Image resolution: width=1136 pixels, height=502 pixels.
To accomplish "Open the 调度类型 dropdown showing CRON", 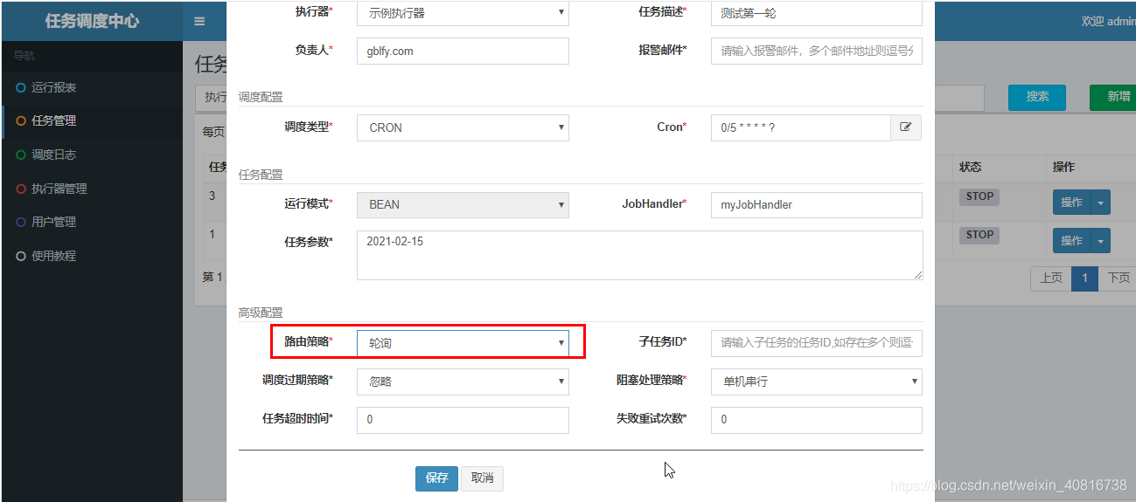I will pyautogui.click(x=463, y=127).
